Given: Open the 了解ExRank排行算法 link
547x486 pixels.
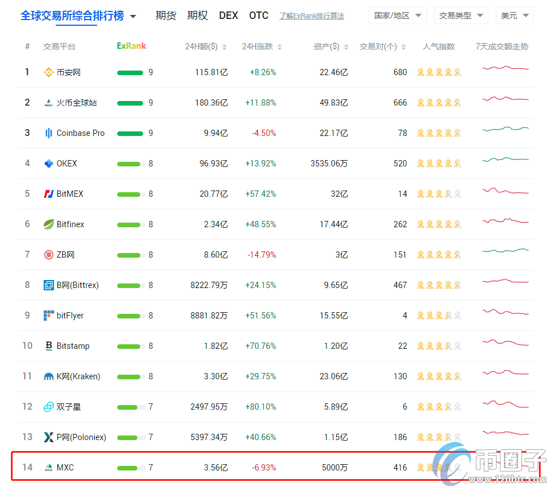Looking at the screenshot, I should (311, 16).
